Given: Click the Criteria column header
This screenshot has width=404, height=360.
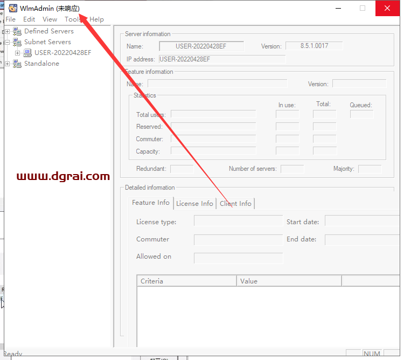Looking at the screenshot, I should (186, 281).
